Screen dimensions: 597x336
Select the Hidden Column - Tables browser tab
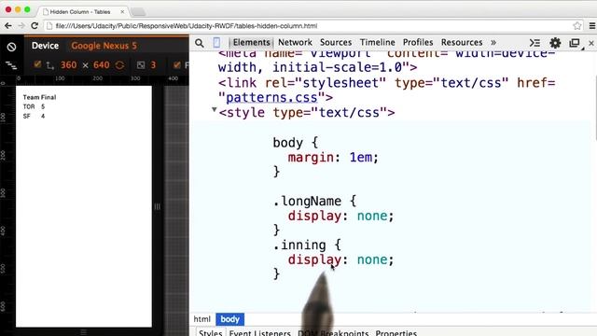(83, 11)
